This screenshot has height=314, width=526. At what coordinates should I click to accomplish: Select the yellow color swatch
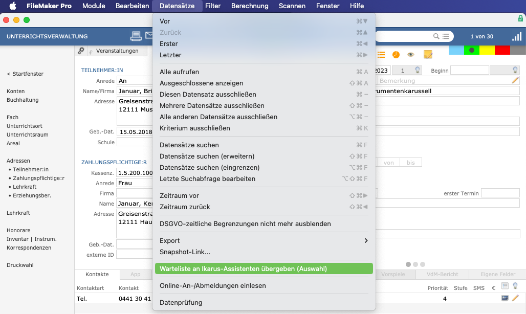[x=487, y=50]
